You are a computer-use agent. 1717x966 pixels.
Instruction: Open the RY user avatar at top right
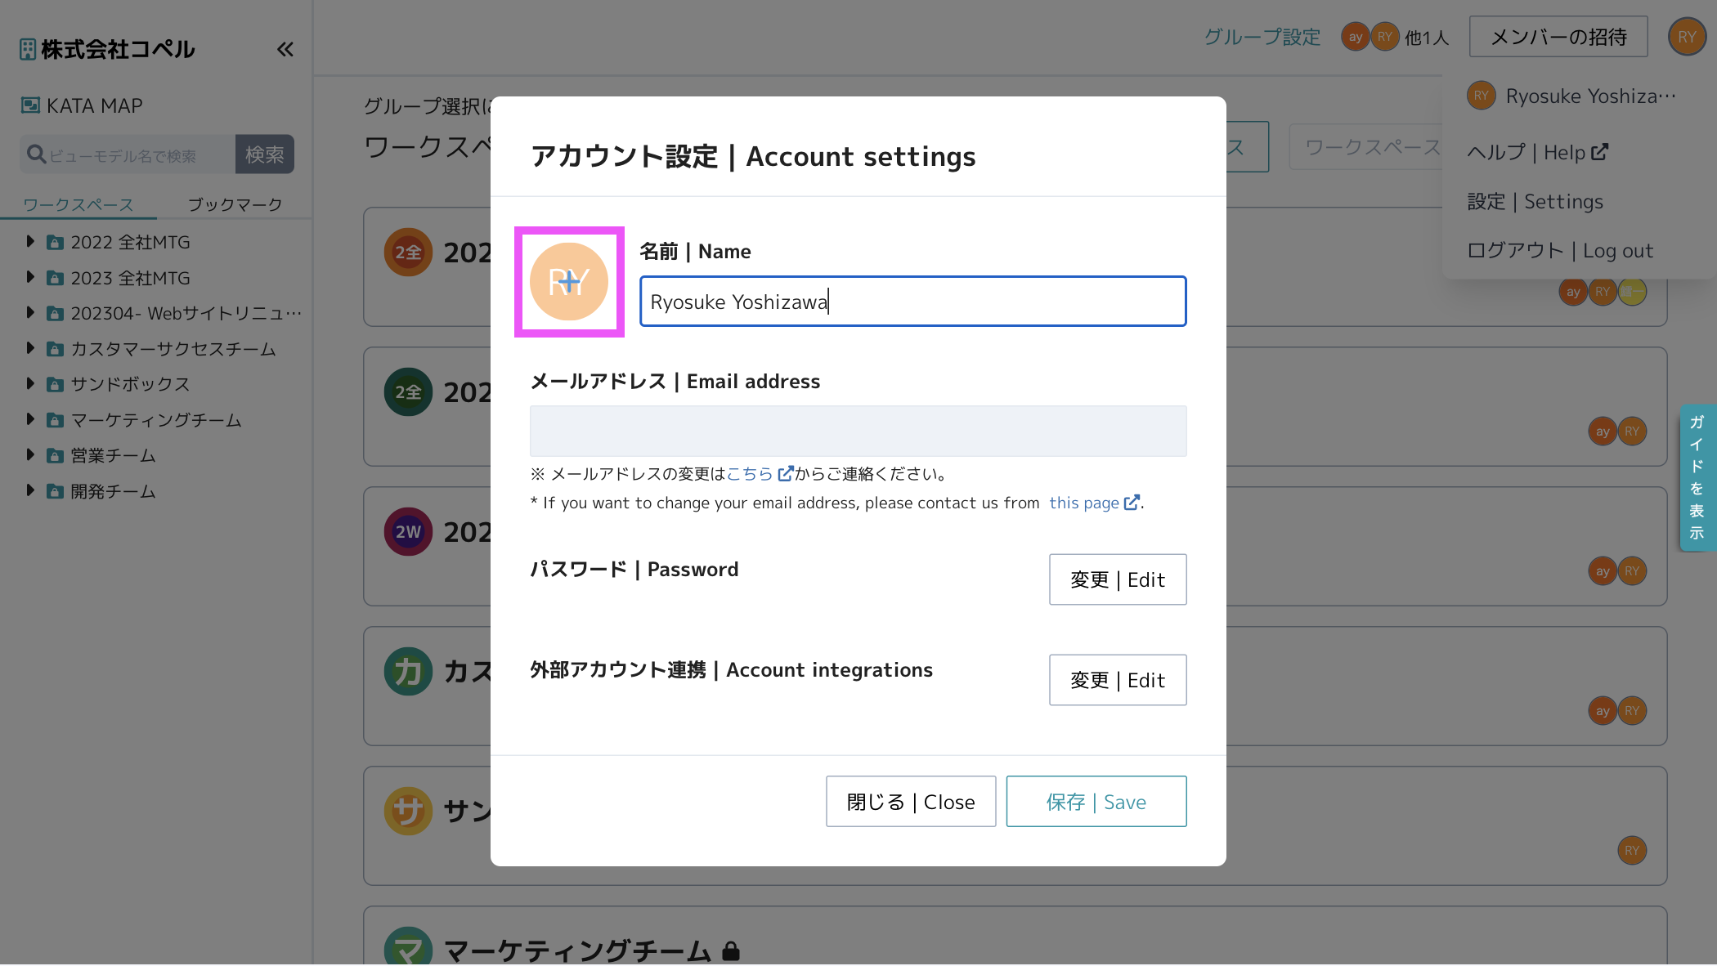tap(1687, 37)
